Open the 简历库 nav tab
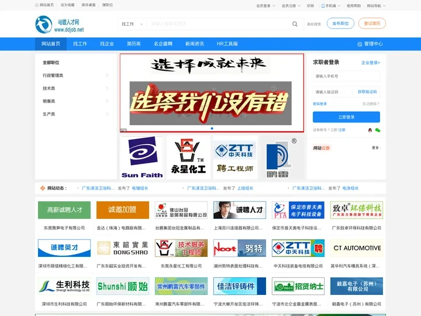This screenshot has width=421, height=316. pos(134,44)
